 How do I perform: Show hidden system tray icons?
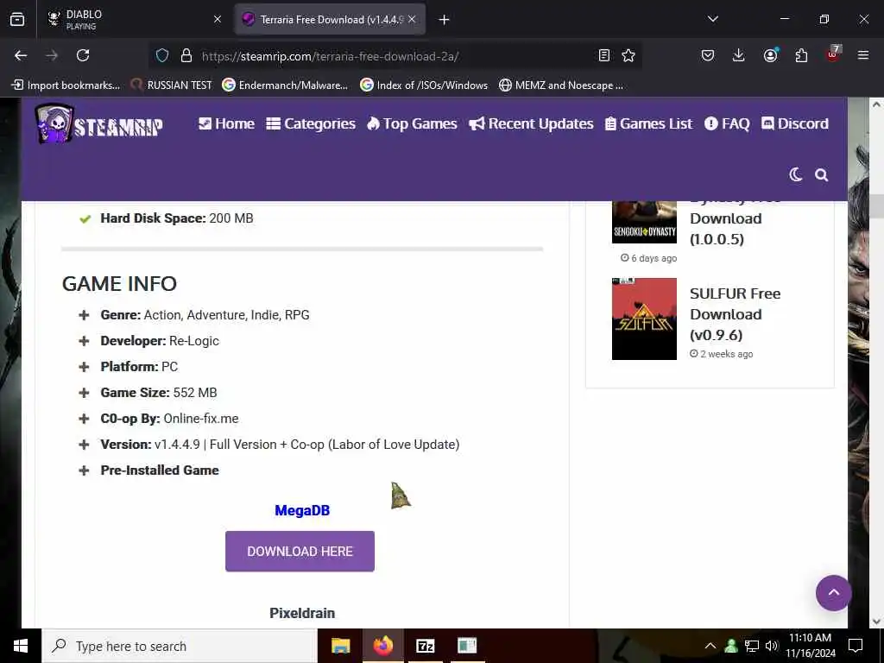pos(710,646)
